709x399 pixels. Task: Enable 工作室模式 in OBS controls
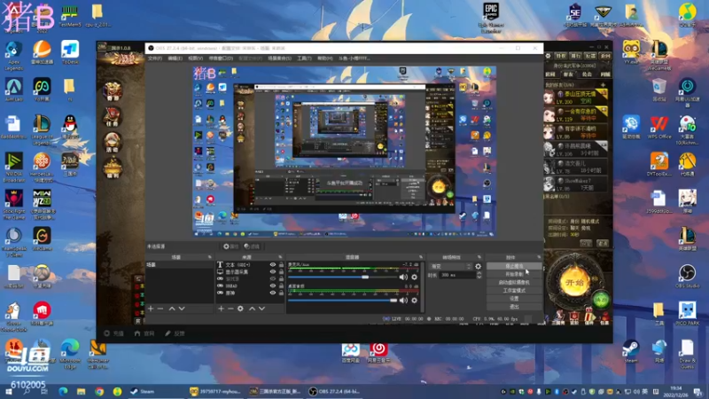(x=514, y=291)
